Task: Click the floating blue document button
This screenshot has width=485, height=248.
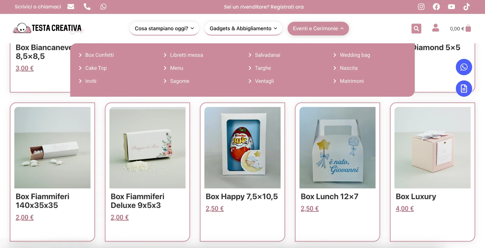Action: pos(464,89)
